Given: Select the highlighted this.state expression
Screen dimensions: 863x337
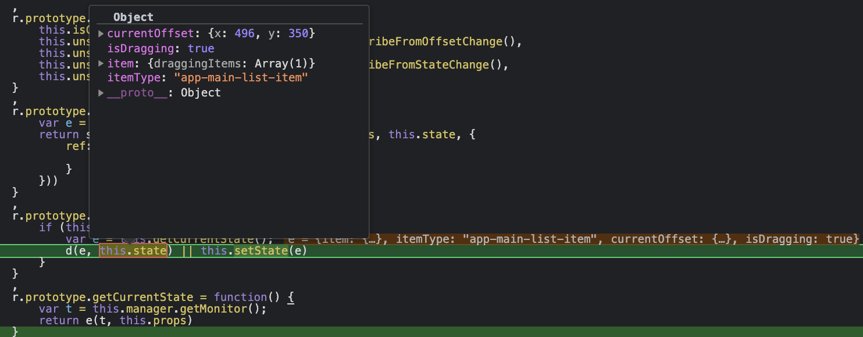Looking at the screenshot, I should pos(133,250).
